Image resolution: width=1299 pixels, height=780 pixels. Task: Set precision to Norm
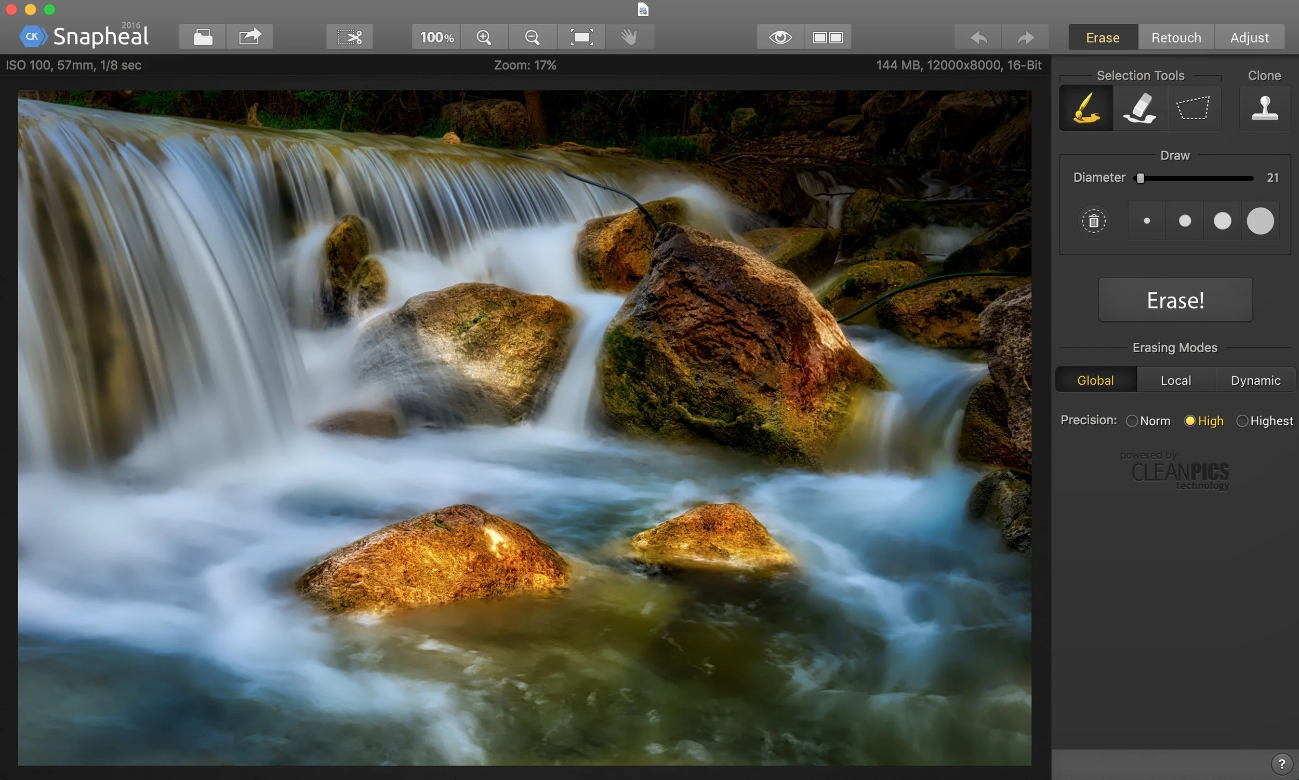pyautogui.click(x=1132, y=421)
